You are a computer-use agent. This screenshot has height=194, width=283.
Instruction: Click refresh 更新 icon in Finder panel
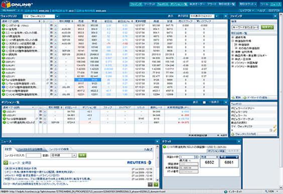pos(233,98)
